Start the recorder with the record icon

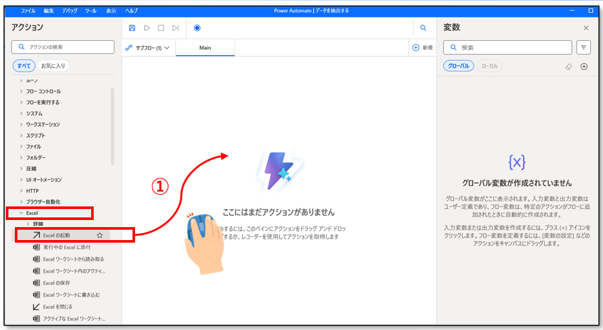[197, 28]
